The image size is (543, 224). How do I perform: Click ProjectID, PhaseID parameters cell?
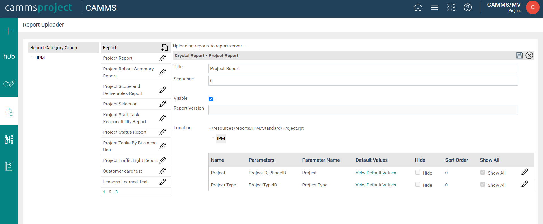coord(267,173)
